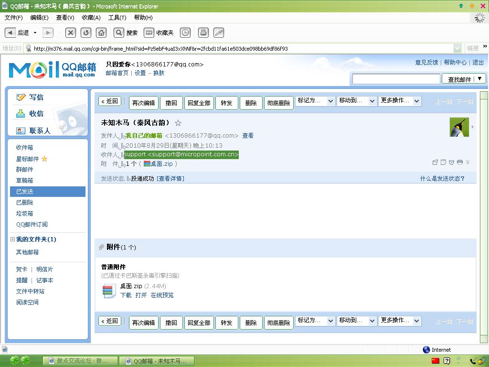Viewport: 489px width, 367px height.
Task: Click the IE Forward arrow icon
Action: point(48,32)
